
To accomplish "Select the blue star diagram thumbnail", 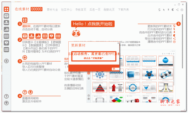I will (x=149, y=74).
